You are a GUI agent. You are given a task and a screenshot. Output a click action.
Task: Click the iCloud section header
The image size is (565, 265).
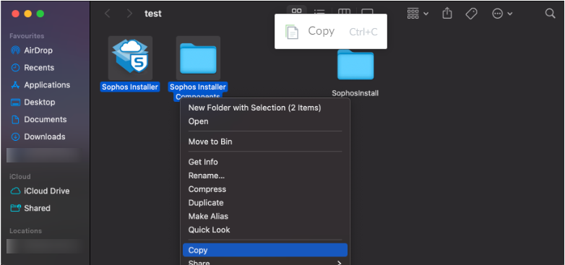point(20,176)
